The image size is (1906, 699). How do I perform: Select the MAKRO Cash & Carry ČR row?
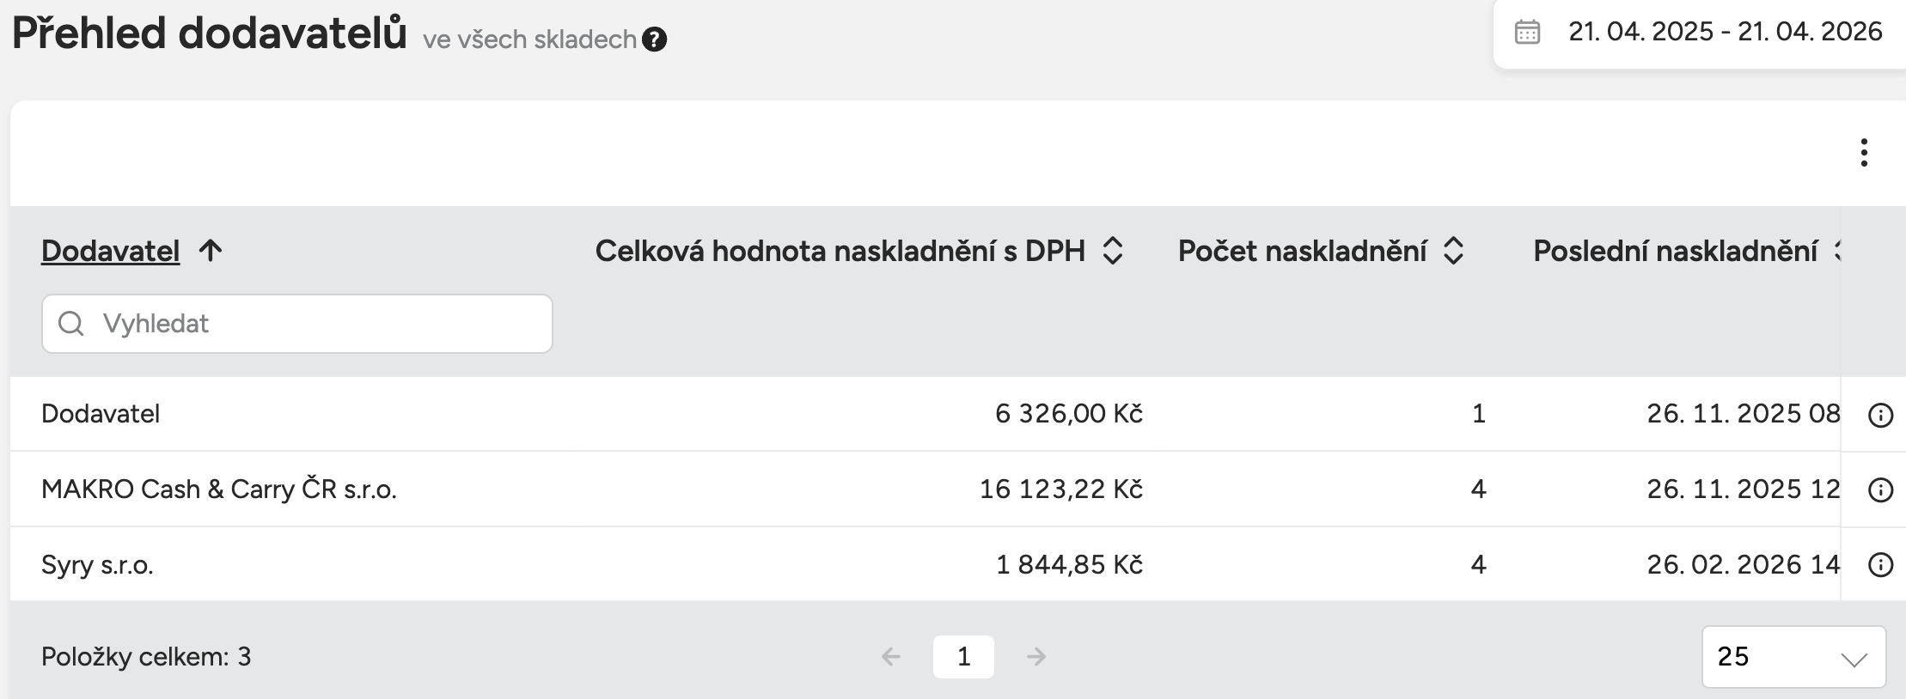pyautogui.click(x=219, y=489)
